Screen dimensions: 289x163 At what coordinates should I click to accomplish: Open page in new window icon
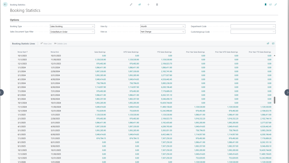270,5
